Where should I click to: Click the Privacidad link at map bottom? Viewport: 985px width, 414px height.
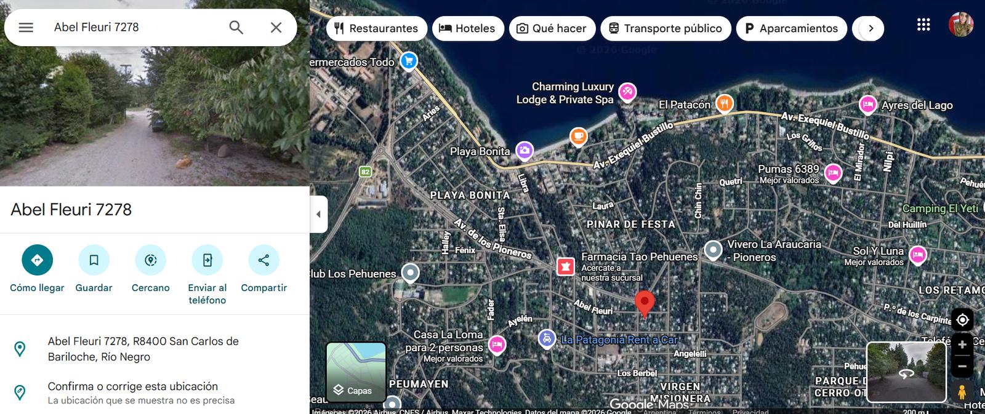[x=750, y=412]
